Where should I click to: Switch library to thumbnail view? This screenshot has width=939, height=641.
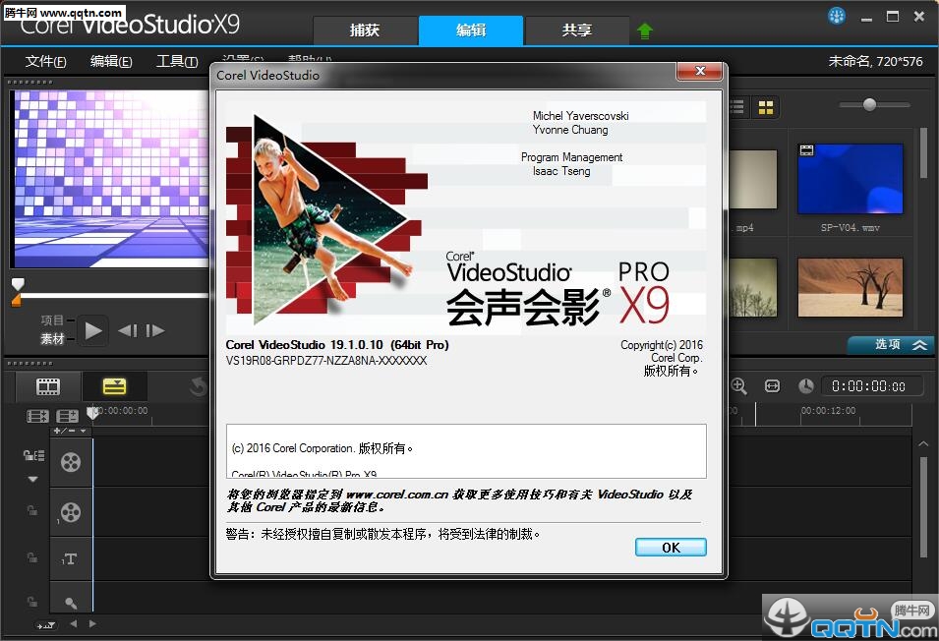[x=765, y=107]
